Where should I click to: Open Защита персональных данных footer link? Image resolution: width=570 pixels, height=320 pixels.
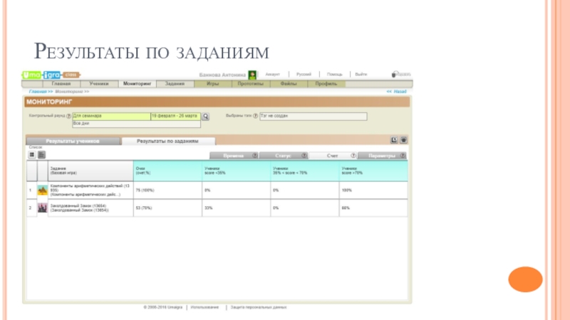coord(259,307)
